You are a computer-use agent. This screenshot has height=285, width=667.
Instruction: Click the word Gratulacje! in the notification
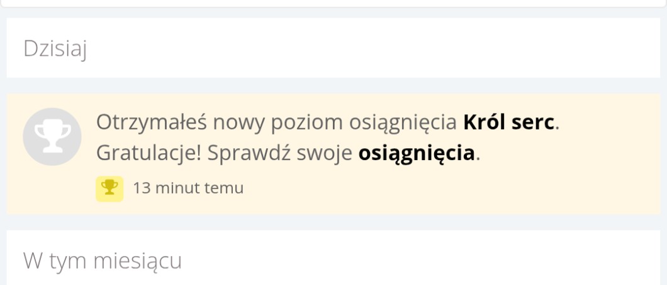pyautogui.click(x=149, y=153)
